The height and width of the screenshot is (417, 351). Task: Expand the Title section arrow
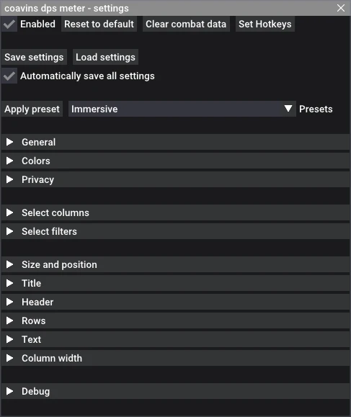point(10,283)
